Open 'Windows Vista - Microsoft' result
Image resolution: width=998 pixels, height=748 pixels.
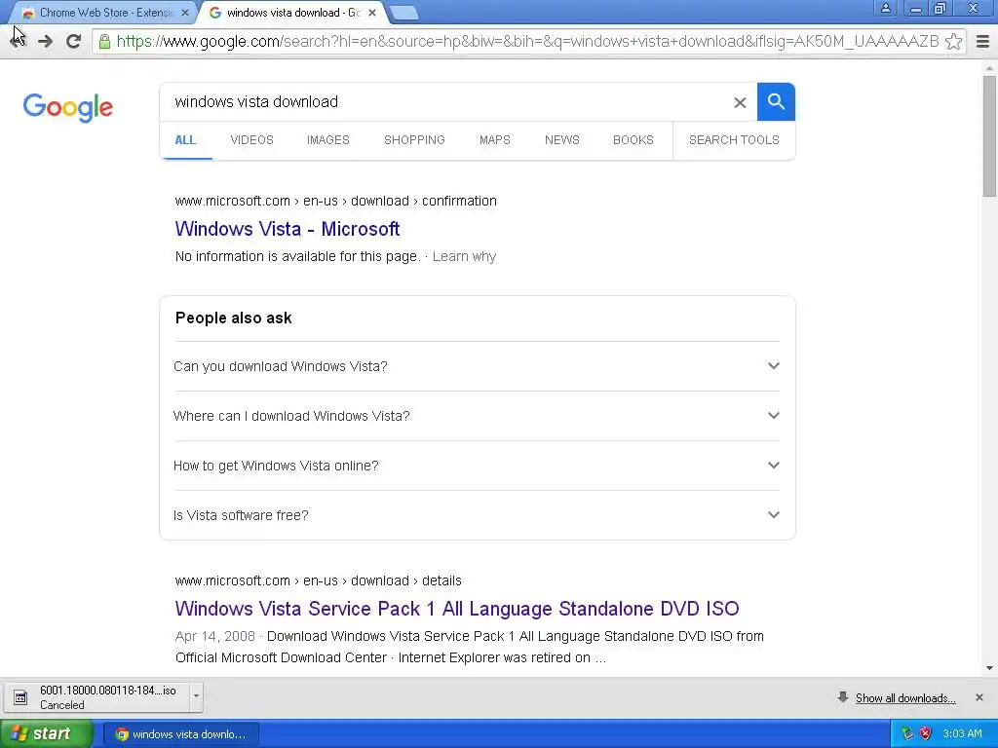(288, 229)
